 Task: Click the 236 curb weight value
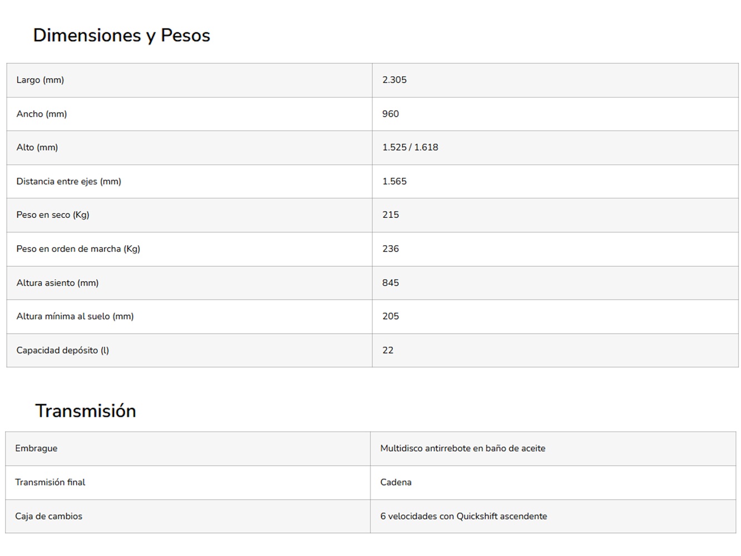[x=391, y=249]
